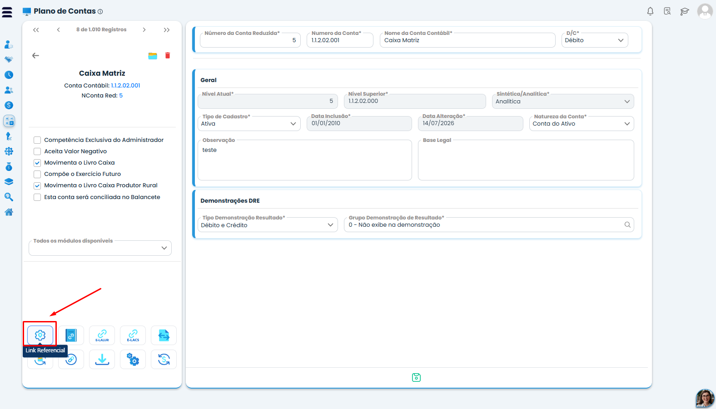Image resolution: width=716 pixels, height=409 pixels.
Task: Click the double gears settings icon
Action: point(133,360)
